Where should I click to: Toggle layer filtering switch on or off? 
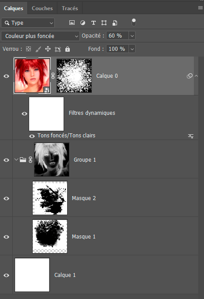(x=134, y=23)
